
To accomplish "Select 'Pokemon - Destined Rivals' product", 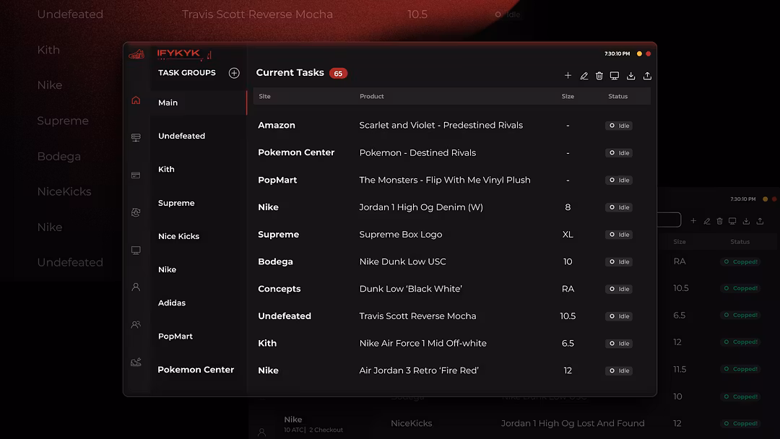I will pyautogui.click(x=417, y=152).
